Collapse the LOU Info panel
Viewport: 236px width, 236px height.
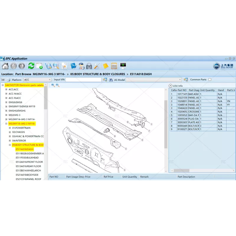click(170, 86)
